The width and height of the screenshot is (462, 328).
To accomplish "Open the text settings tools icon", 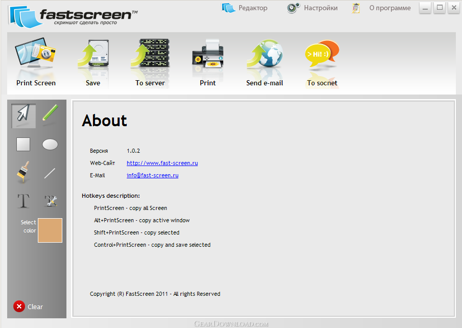I will click(51, 201).
